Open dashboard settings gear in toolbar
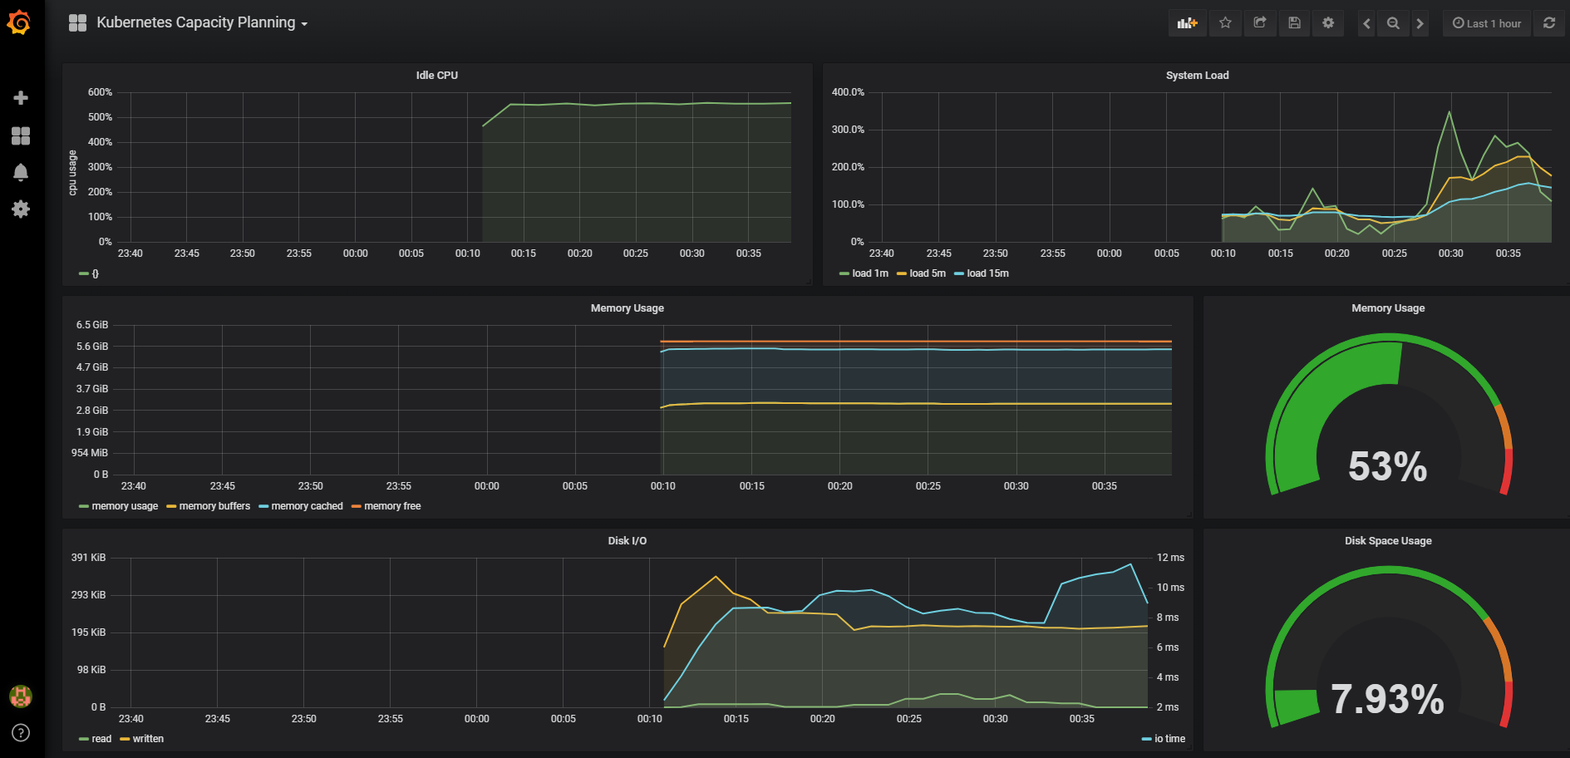 (1328, 23)
